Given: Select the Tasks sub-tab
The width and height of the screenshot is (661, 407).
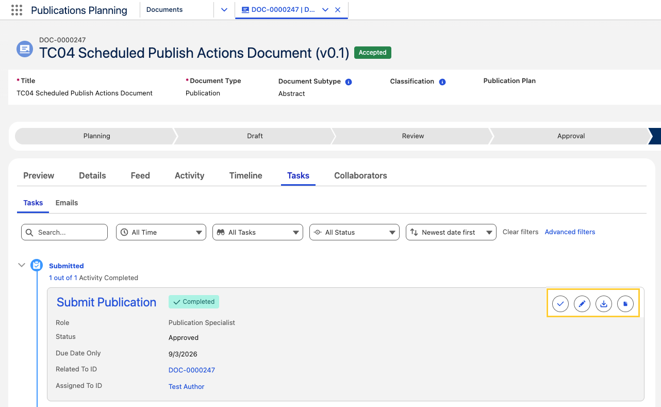Looking at the screenshot, I should pos(33,203).
